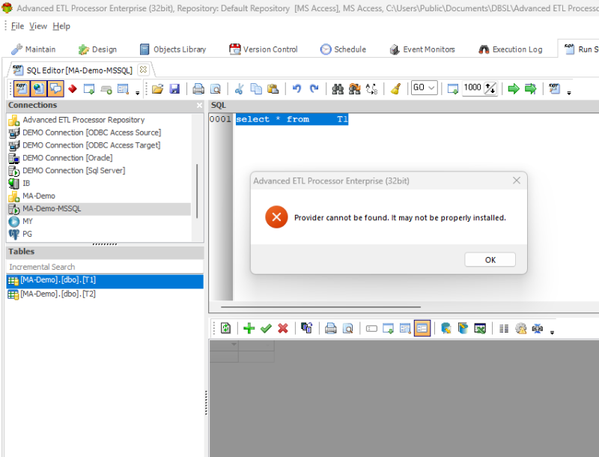Switch to the Maintain tab
Viewport: 599px width, 457px height.
[34, 49]
